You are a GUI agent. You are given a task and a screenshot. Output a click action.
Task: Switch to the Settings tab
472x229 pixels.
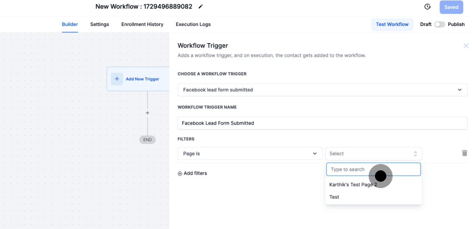pos(100,24)
